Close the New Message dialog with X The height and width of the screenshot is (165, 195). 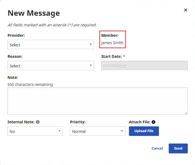click(x=186, y=10)
